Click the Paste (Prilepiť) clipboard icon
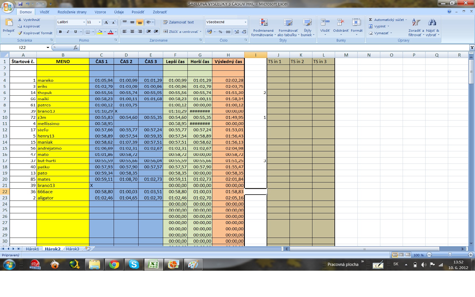This screenshot has width=475, height=297. (9, 23)
